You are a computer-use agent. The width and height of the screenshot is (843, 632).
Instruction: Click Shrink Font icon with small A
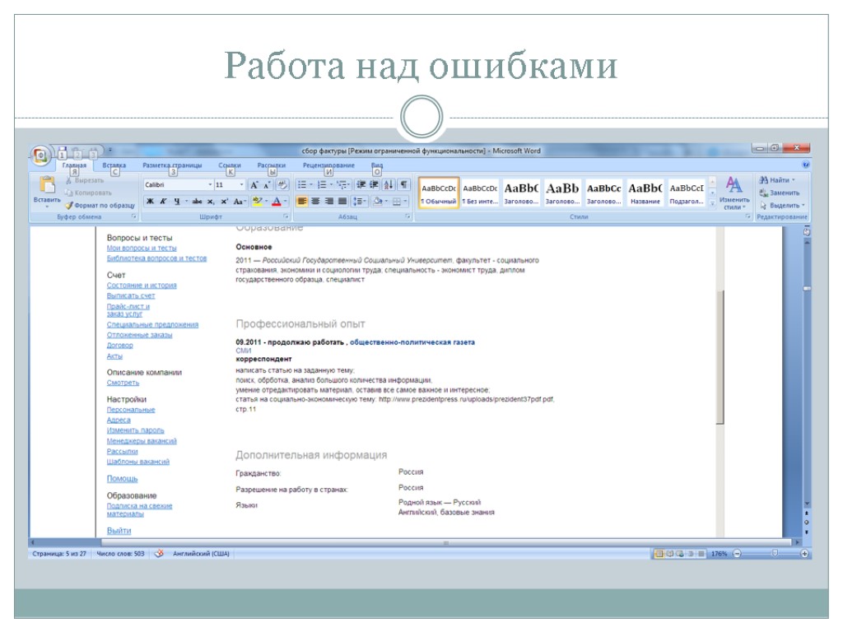click(267, 185)
